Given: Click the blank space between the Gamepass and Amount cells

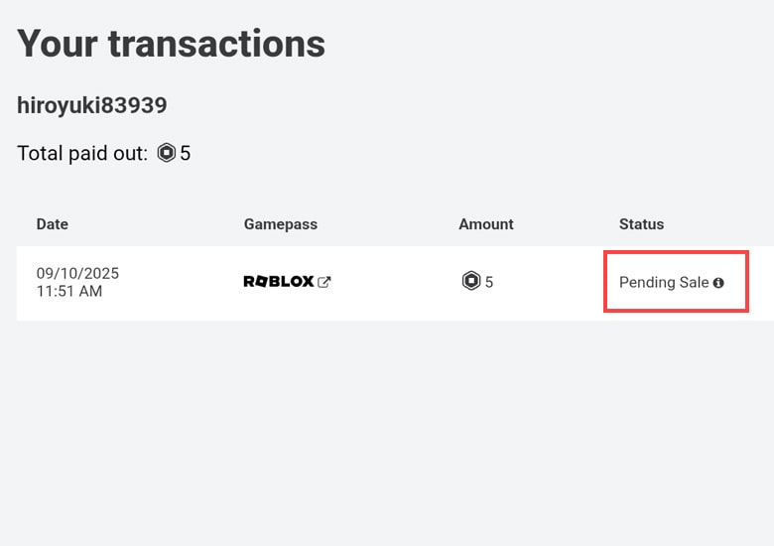Looking at the screenshot, I should point(397,283).
